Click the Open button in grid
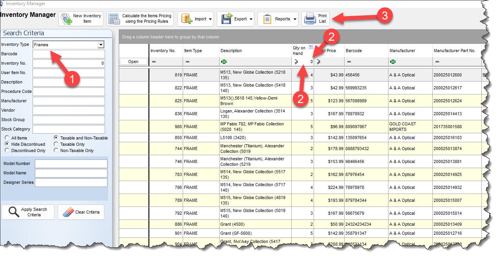 click(133, 62)
